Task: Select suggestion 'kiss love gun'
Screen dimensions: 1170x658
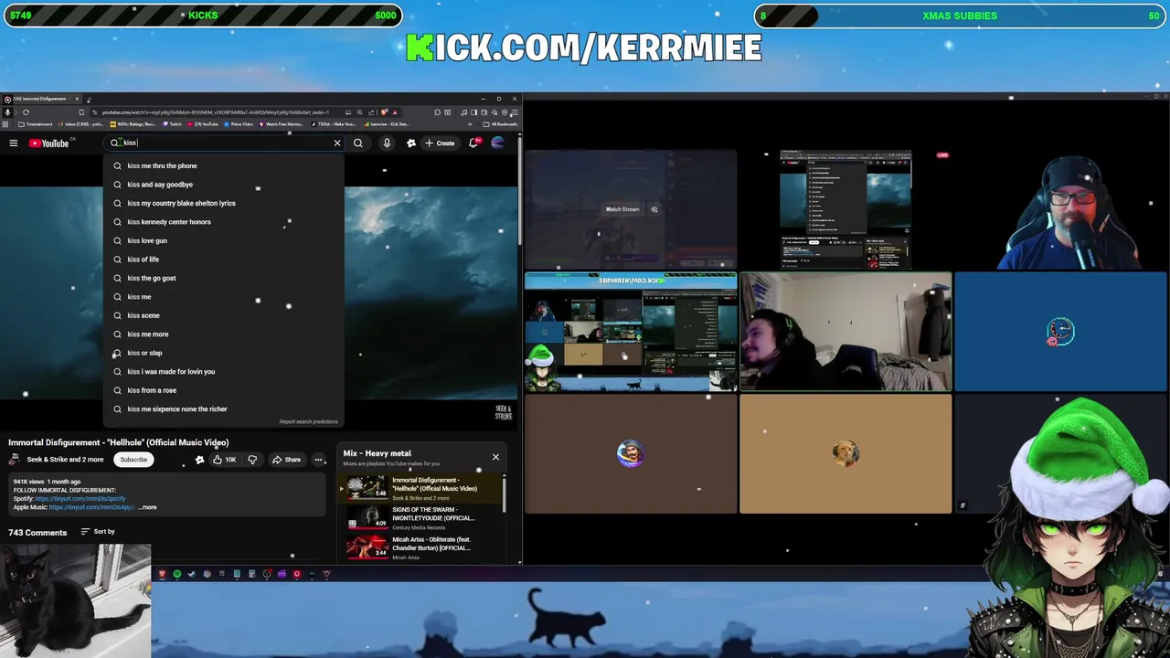Action: 224,240
